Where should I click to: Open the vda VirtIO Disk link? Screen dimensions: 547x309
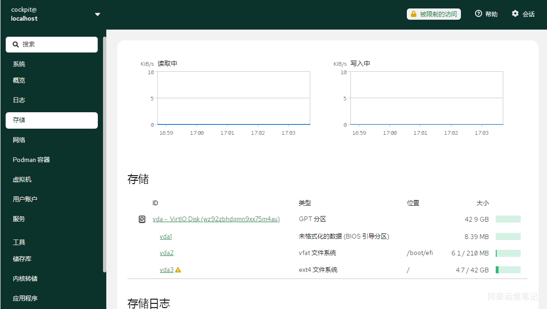point(216,219)
